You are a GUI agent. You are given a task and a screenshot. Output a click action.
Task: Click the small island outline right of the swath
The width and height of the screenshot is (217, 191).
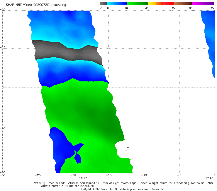pos(128,147)
